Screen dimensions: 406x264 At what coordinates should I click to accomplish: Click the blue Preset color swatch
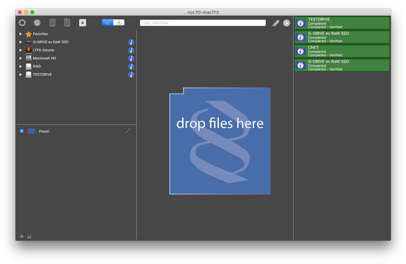[x=31, y=131]
